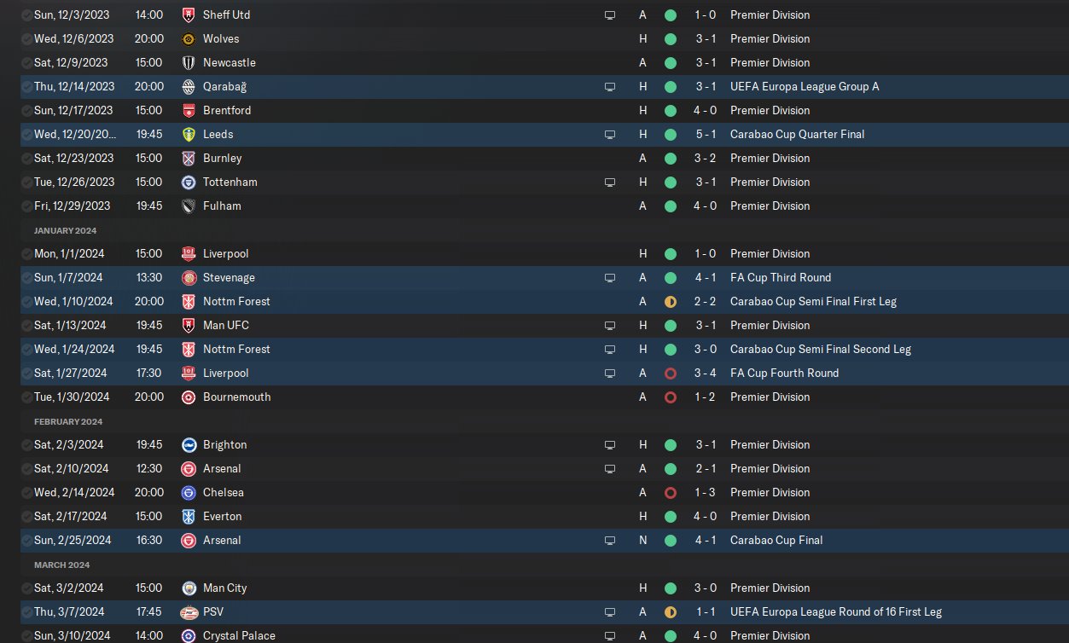
Task: Click the red loss indicator for Chelsea match
Action: (x=670, y=492)
